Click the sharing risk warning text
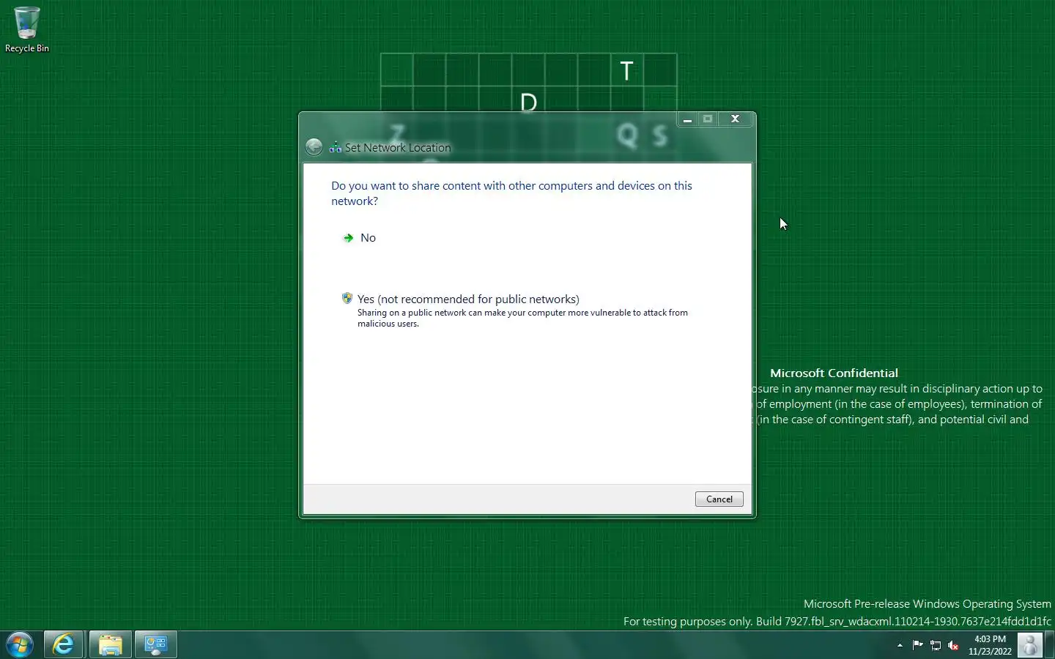This screenshot has width=1055, height=659. click(x=522, y=318)
